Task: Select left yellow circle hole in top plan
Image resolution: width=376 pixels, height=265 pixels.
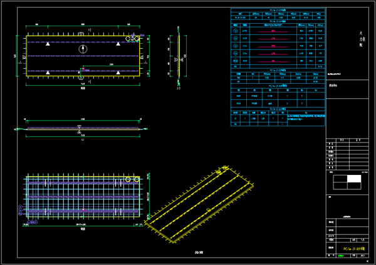Action: (x=128, y=39)
